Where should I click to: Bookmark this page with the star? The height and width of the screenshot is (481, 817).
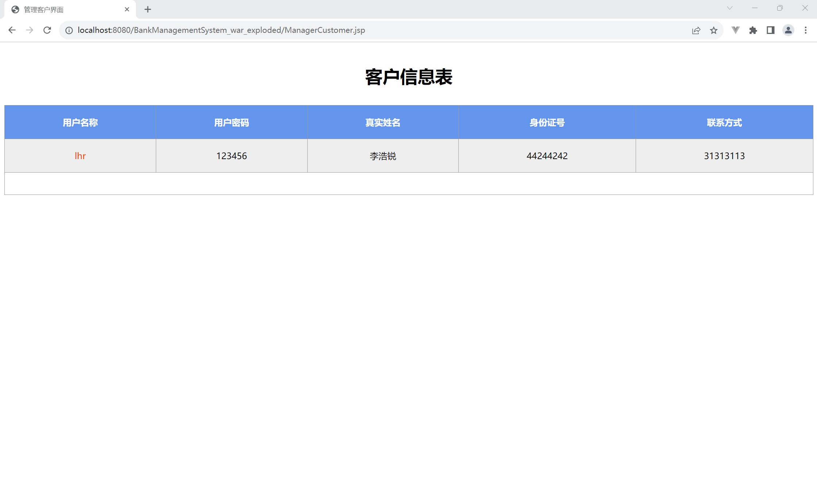pos(714,30)
